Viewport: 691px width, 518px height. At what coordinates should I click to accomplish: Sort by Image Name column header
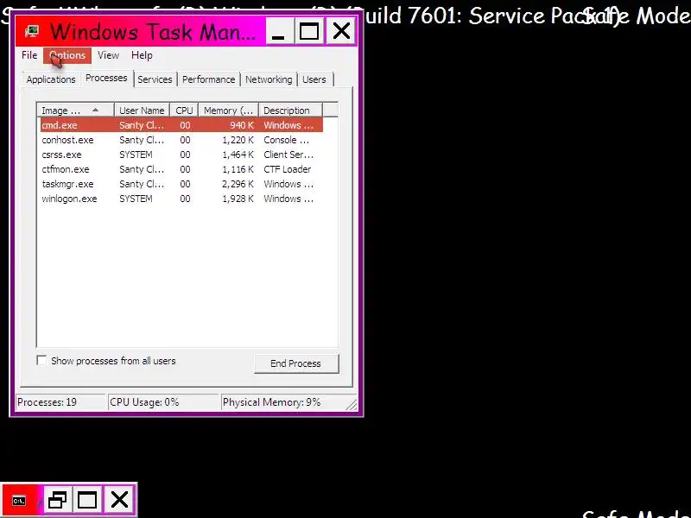coord(75,111)
